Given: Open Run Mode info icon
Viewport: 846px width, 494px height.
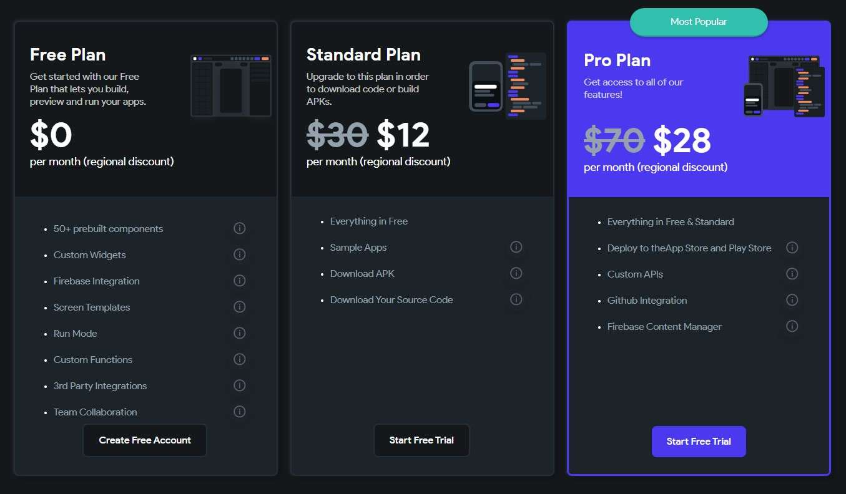Looking at the screenshot, I should (x=239, y=333).
